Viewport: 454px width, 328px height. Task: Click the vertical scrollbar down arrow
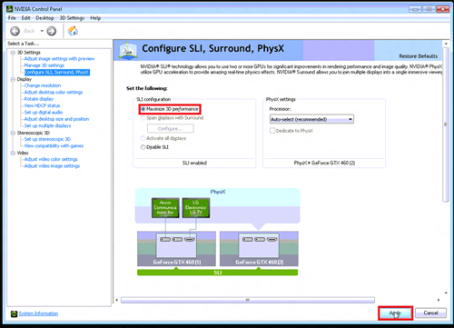click(x=446, y=293)
